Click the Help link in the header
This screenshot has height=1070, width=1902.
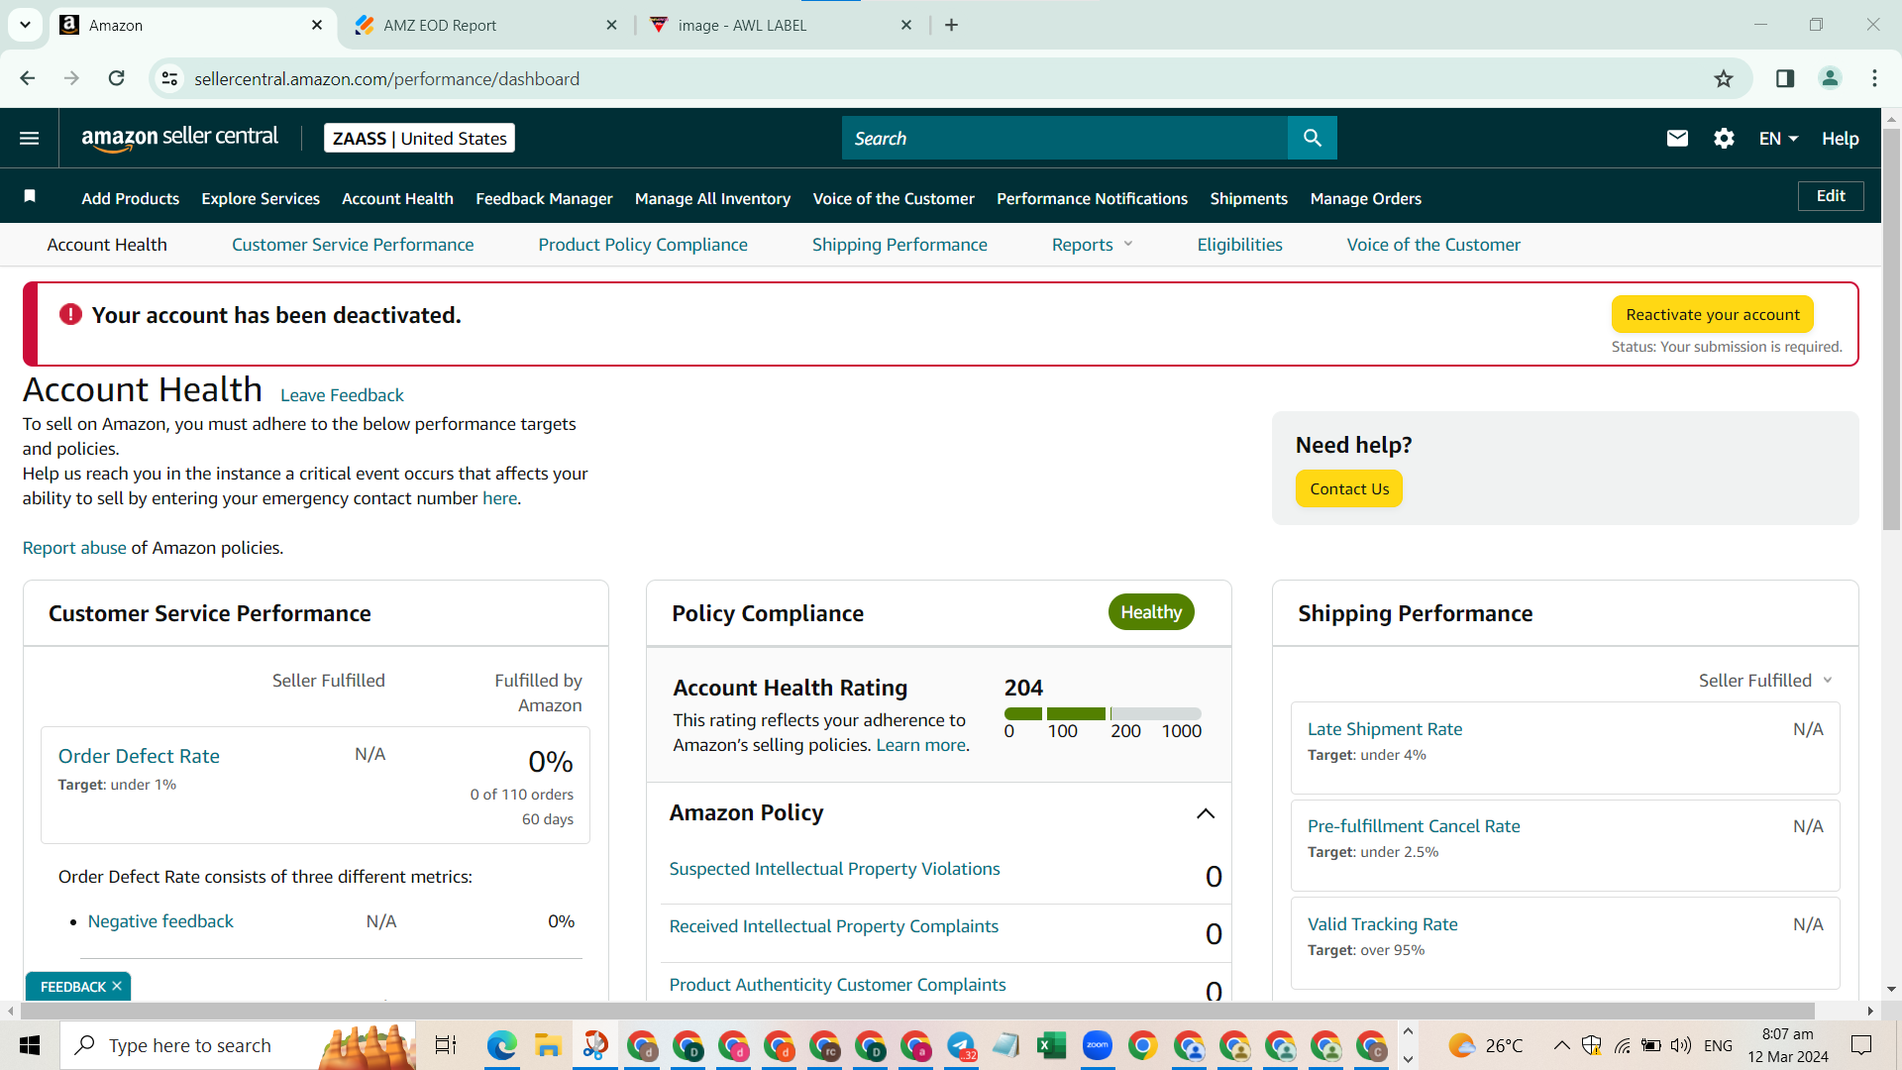coord(1840,139)
